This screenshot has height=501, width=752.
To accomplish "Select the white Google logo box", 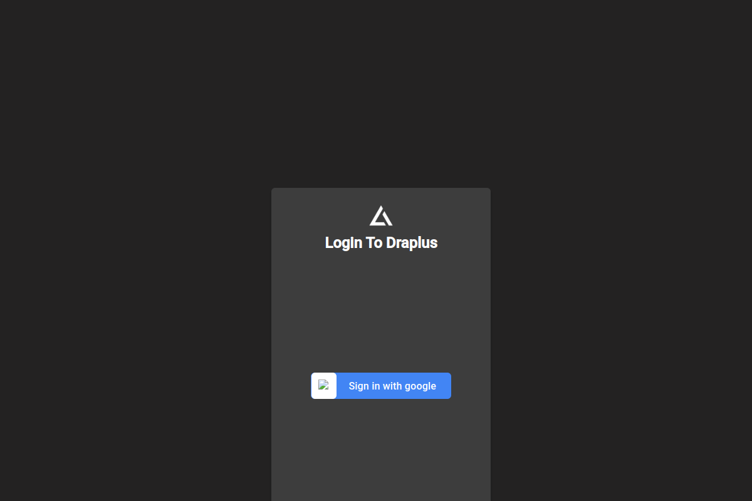I will pos(324,386).
